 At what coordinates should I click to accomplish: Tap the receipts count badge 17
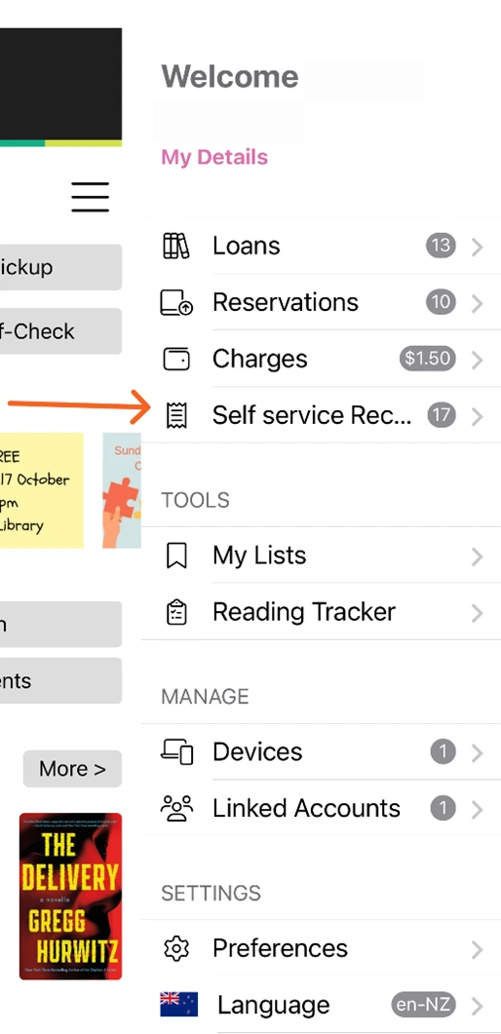point(441,415)
